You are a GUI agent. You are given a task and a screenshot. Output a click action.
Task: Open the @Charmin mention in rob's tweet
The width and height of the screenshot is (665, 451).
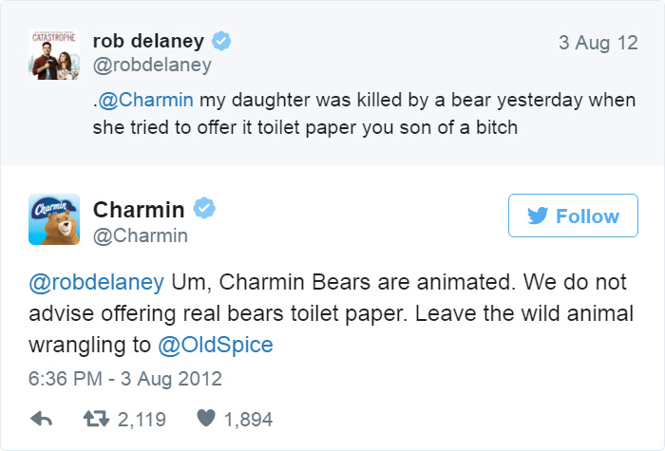(x=146, y=100)
